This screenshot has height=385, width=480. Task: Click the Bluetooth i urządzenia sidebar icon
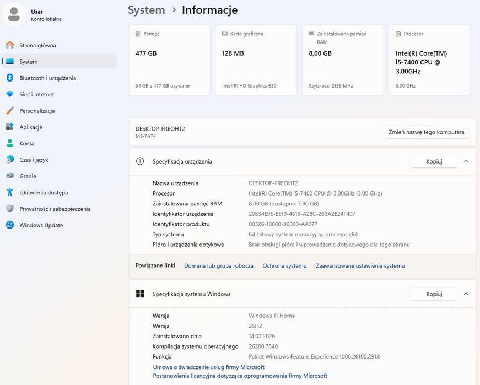[9, 78]
